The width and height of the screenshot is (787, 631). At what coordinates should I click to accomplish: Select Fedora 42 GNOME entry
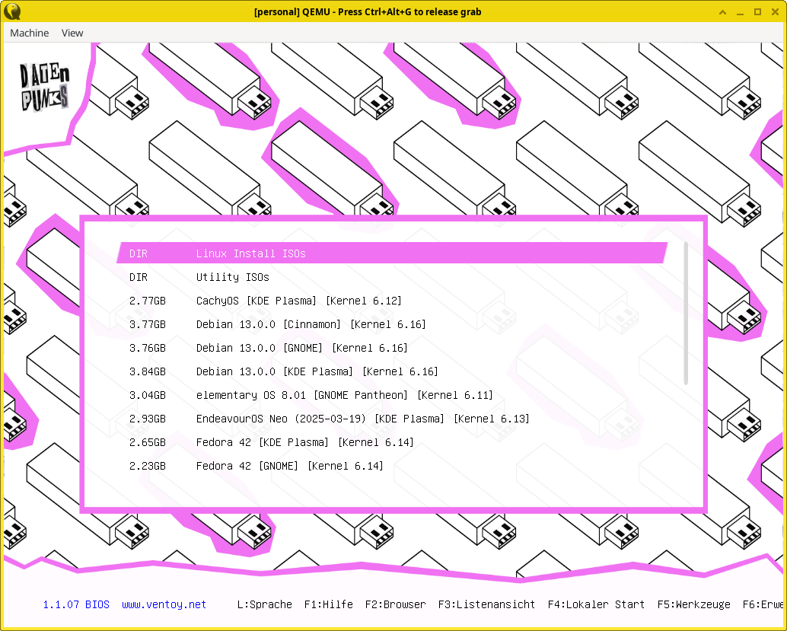point(289,466)
